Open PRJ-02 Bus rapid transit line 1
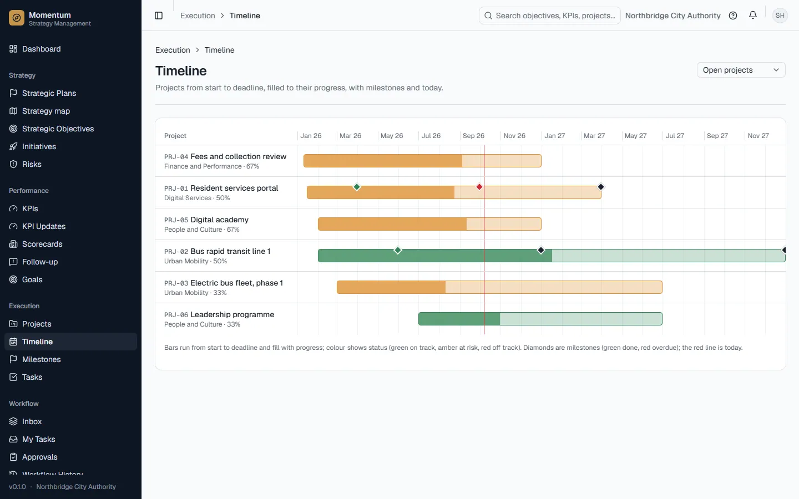The height and width of the screenshot is (499, 799). click(218, 252)
